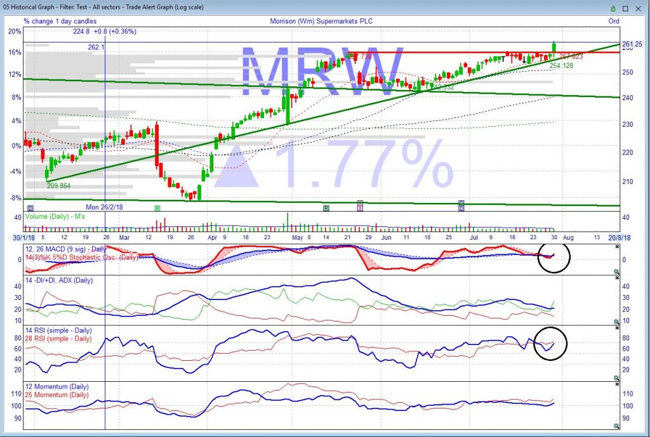The height and width of the screenshot is (437, 650).
Task: Close the ADX indicator panel
Action: coord(617,278)
